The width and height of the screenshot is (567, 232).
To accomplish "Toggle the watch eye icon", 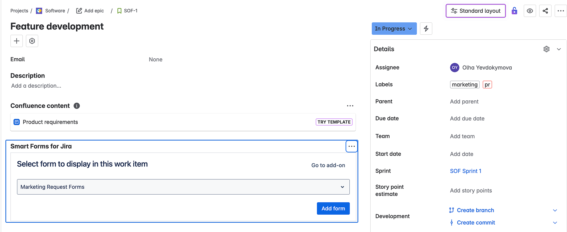I will coord(530,11).
